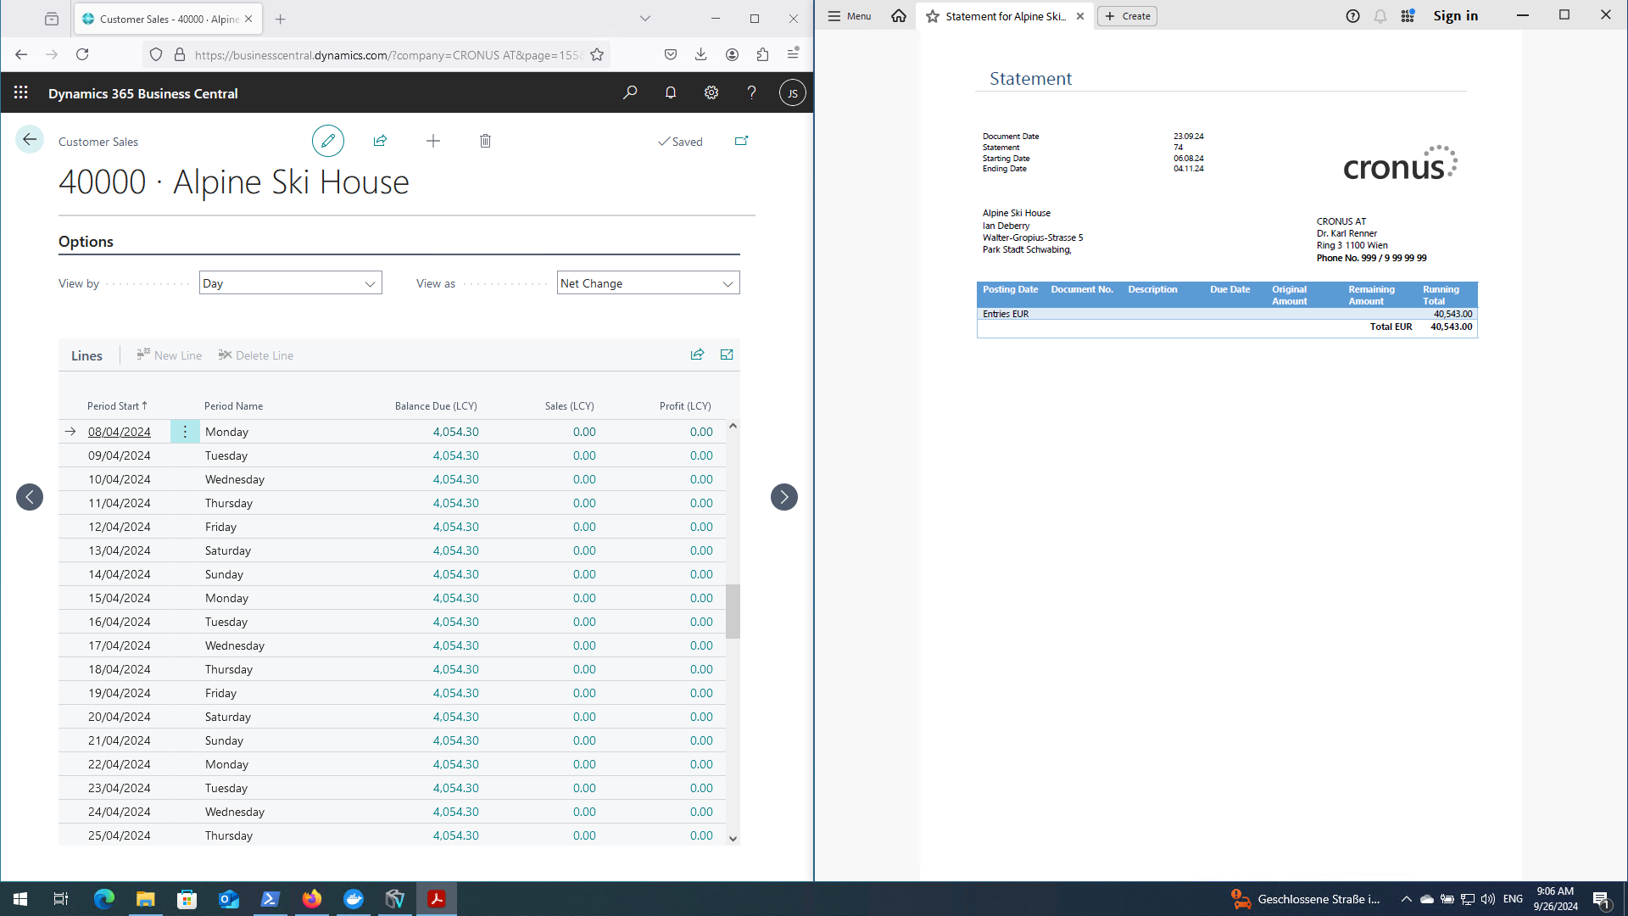Open the Acrobat apps grid icon
Image resolution: width=1628 pixels, height=916 pixels.
tap(1408, 16)
